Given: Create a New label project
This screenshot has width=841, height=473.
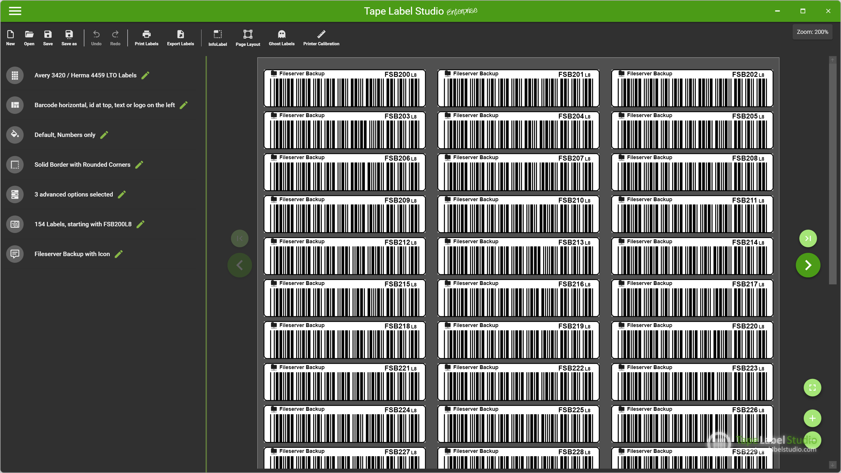Looking at the screenshot, I should [10, 38].
